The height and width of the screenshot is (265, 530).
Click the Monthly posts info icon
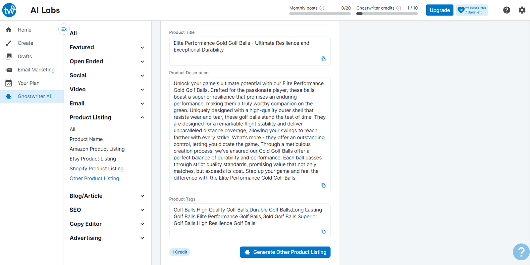coord(322,8)
